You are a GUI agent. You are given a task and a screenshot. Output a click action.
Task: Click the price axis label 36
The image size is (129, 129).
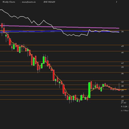coord(123,74)
